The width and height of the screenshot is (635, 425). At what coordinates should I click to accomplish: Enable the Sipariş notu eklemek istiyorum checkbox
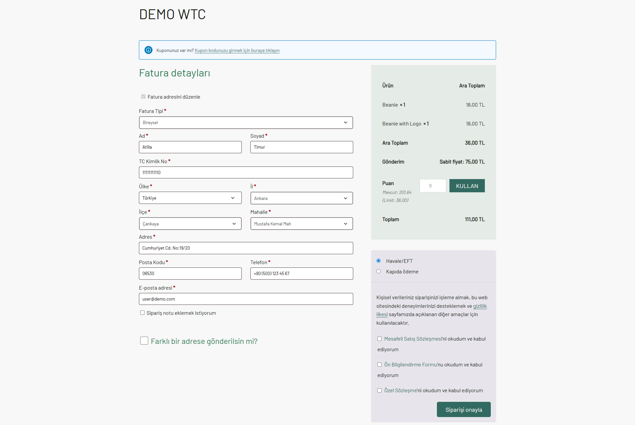click(x=142, y=313)
